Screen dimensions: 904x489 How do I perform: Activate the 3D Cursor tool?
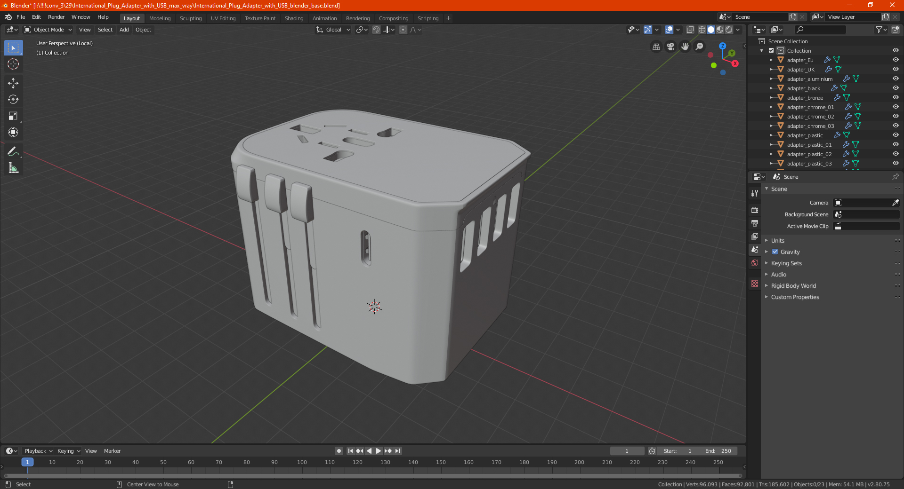pos(13,64)
